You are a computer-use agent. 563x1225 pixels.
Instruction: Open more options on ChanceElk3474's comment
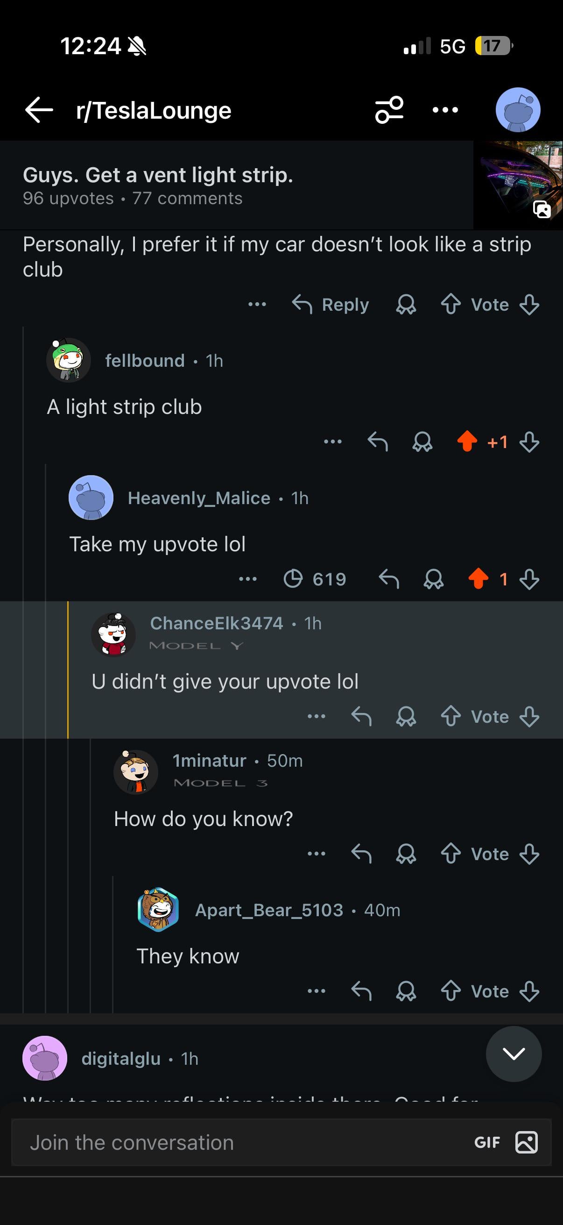[x=317, y=716]
